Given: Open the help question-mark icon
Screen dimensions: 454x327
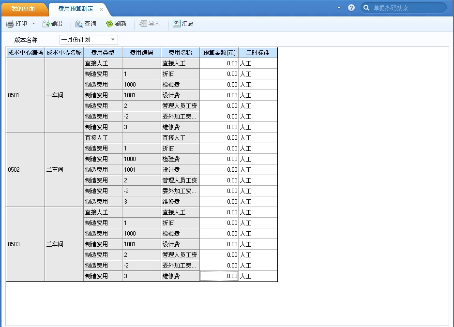Looking at the screenshot, I should pos(351,8).
